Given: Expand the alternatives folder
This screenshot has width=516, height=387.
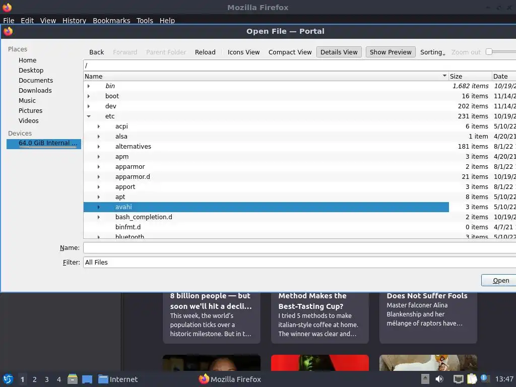Looking at the screenshot, I should point(98,147).
